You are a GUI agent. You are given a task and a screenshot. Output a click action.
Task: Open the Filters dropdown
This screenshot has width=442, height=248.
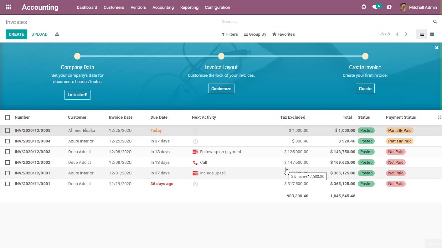coord(230,34)
